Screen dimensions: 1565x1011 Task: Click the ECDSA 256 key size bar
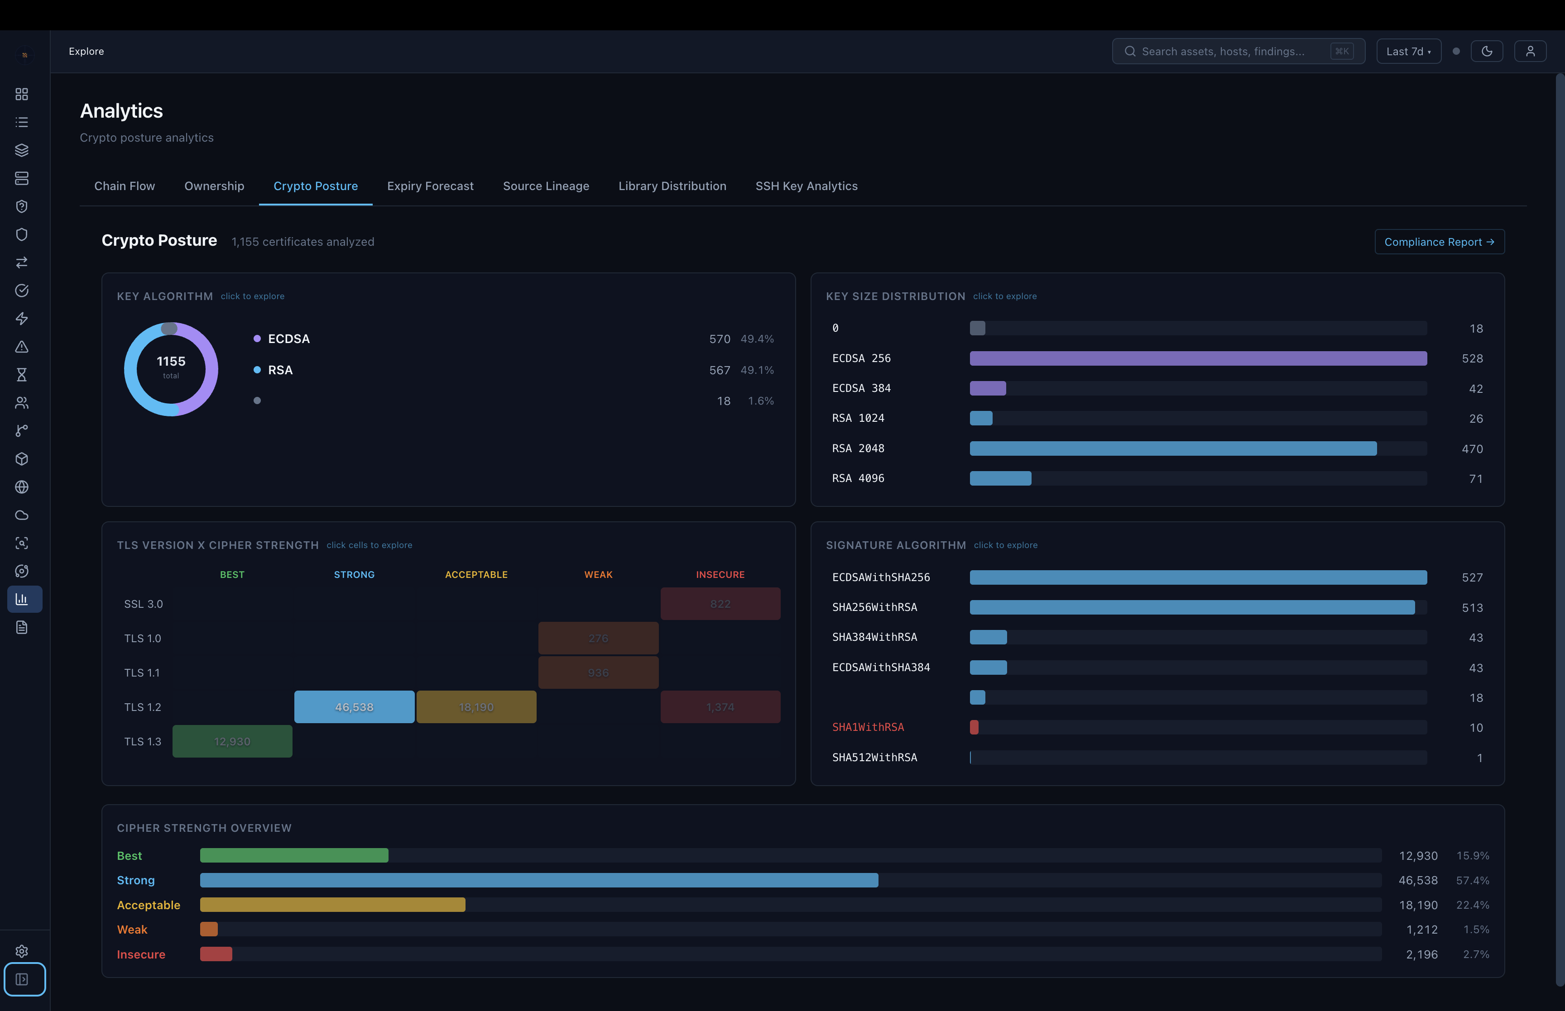pos(1198,358)
